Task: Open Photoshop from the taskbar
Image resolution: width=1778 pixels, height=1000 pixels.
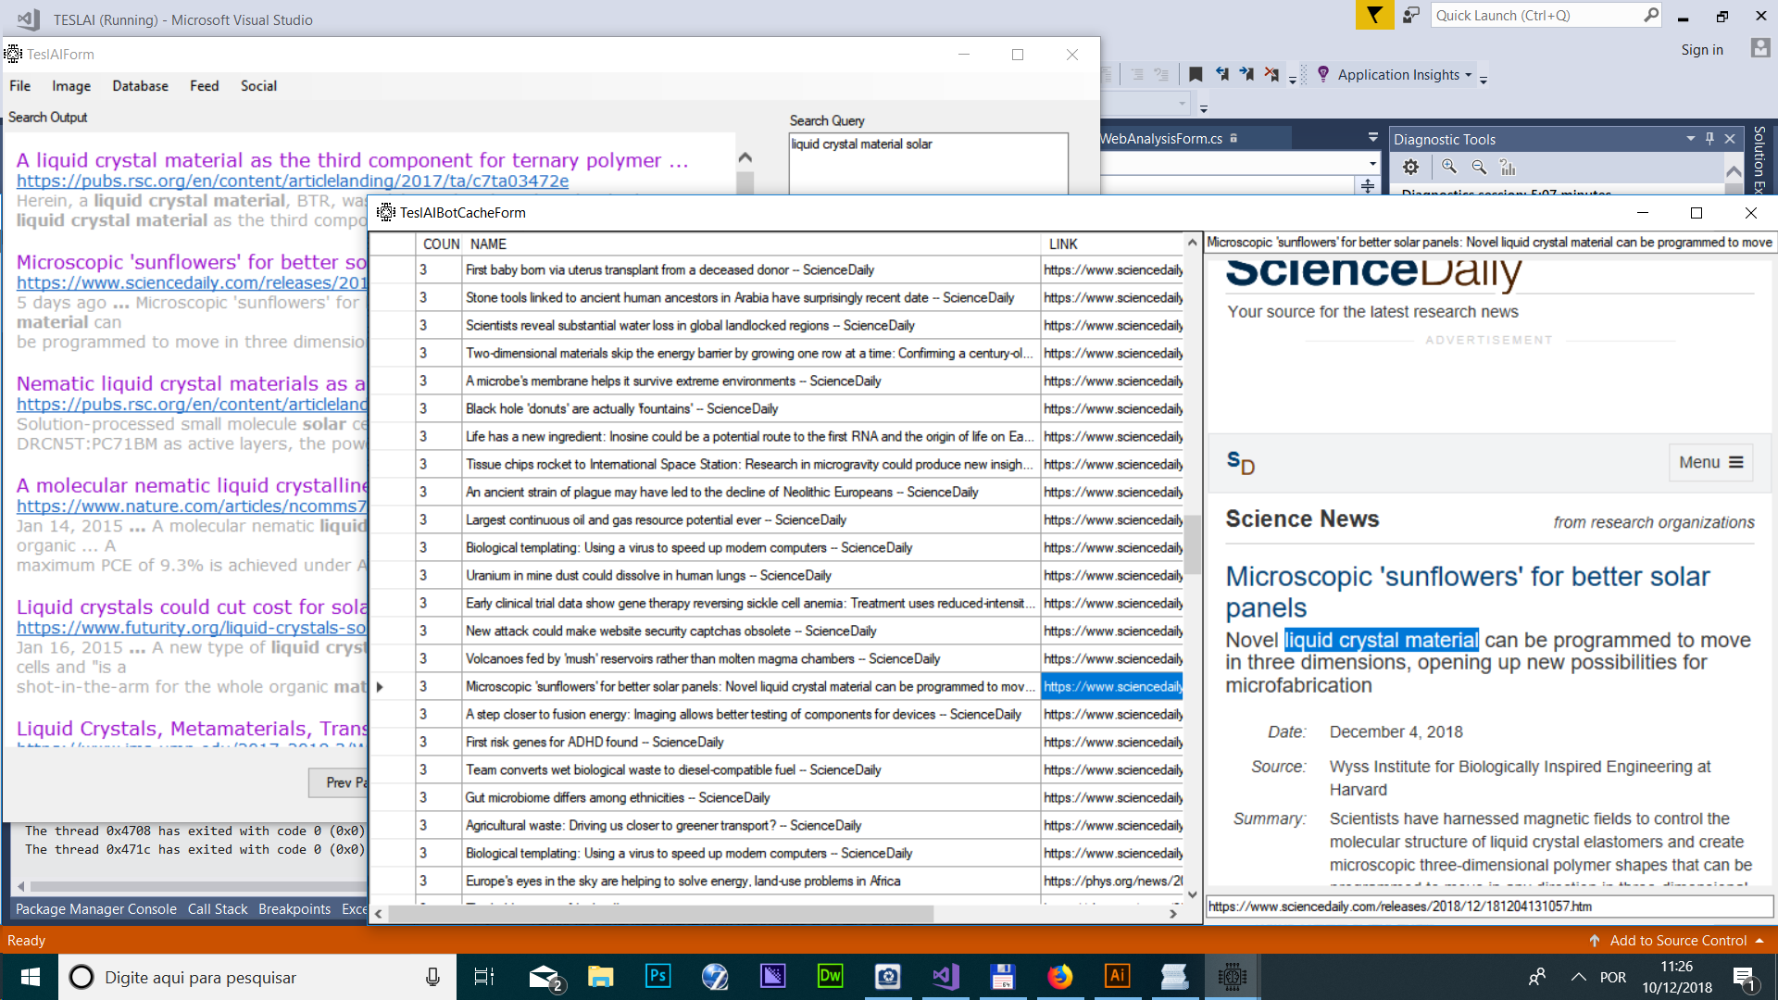Action: click(658, 977)
